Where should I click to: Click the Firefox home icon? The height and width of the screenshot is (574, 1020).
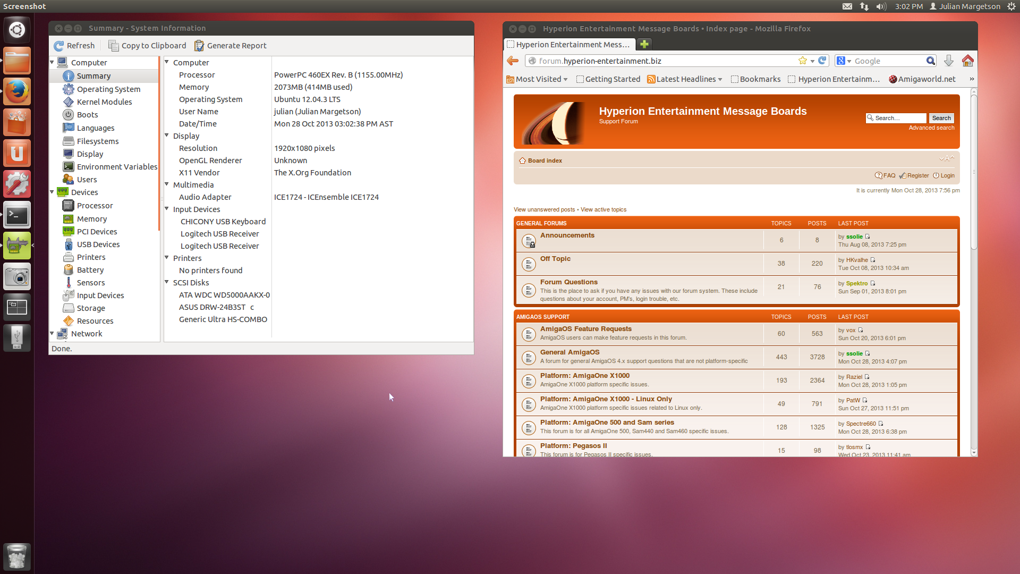coord(967,61)
